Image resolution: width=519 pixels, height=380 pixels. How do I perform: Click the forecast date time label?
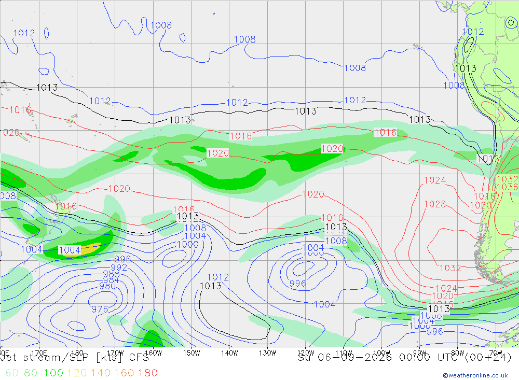(404, 358)
